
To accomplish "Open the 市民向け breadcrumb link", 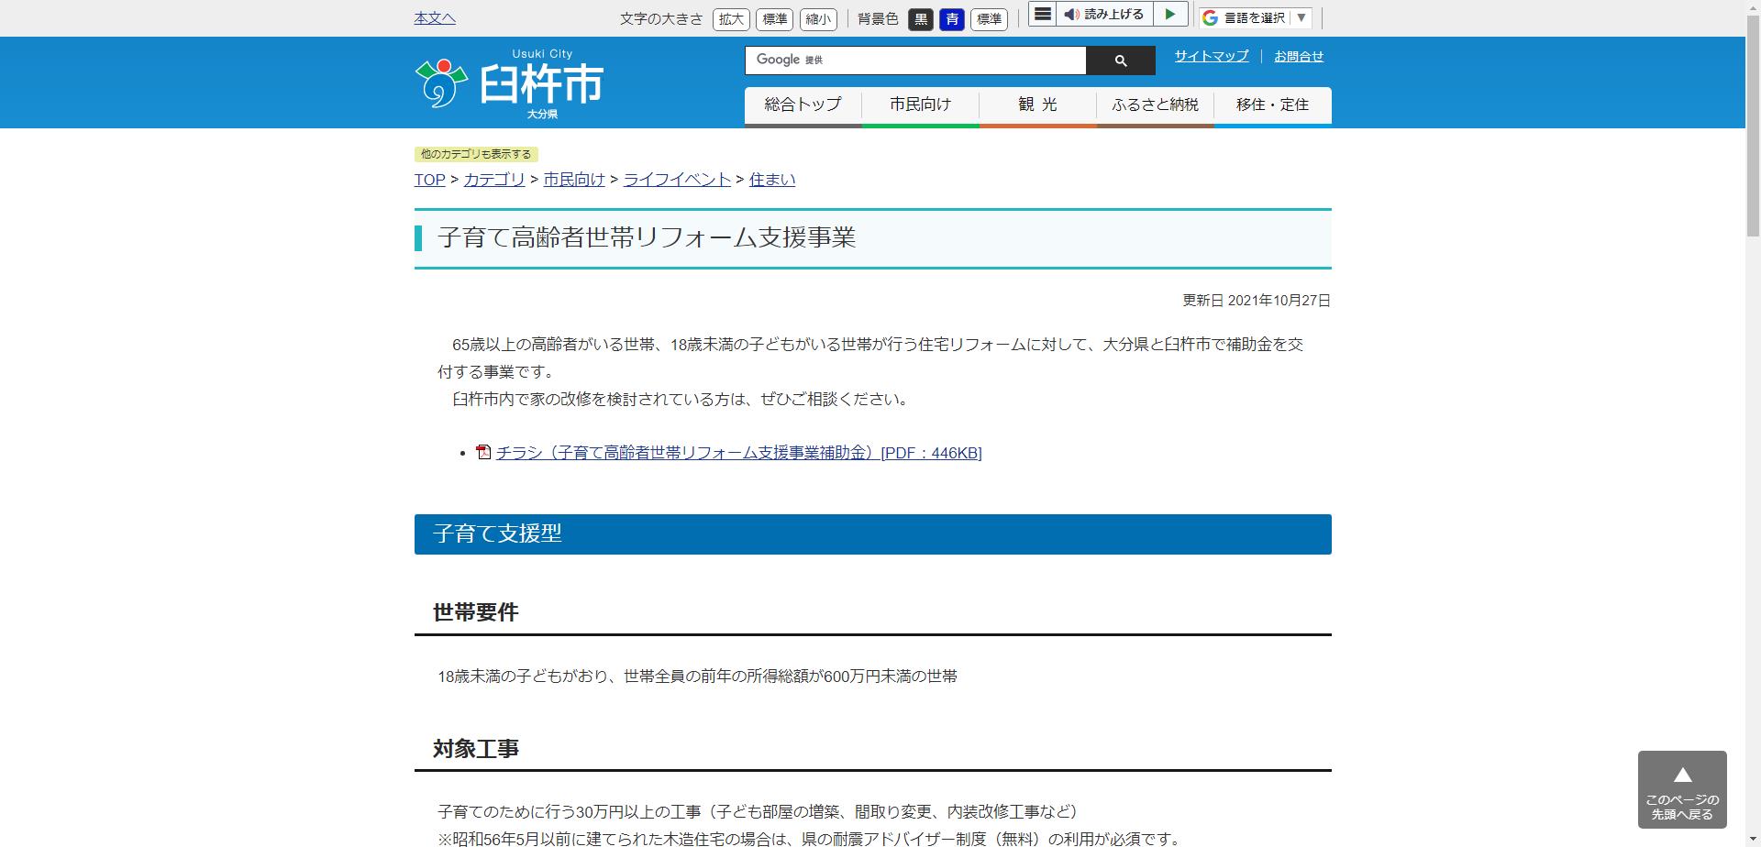I will coord(574,180).
